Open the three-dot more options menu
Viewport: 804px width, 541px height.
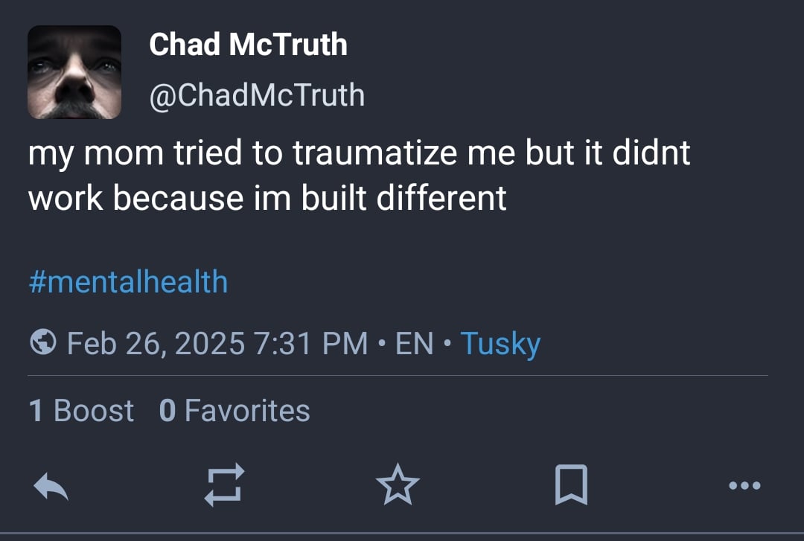tap(744, 486)
